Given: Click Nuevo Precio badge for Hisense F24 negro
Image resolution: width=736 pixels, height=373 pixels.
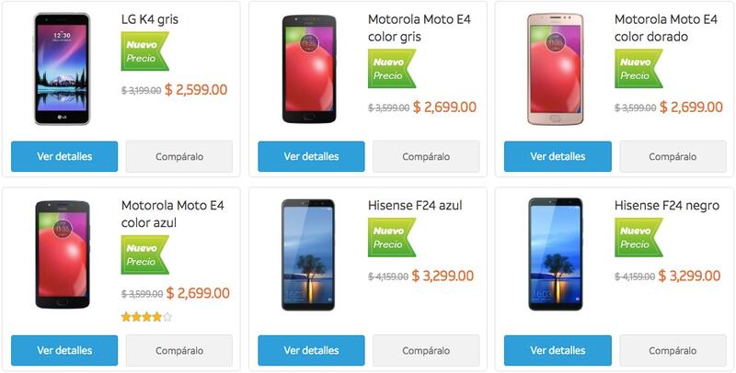Looking at the screenshot, I should coord(638,238).
